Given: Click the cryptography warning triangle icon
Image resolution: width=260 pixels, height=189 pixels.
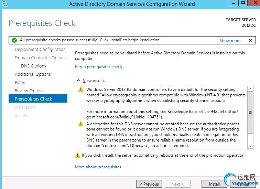Looking at the screenshot, I should tap(81, 90).
